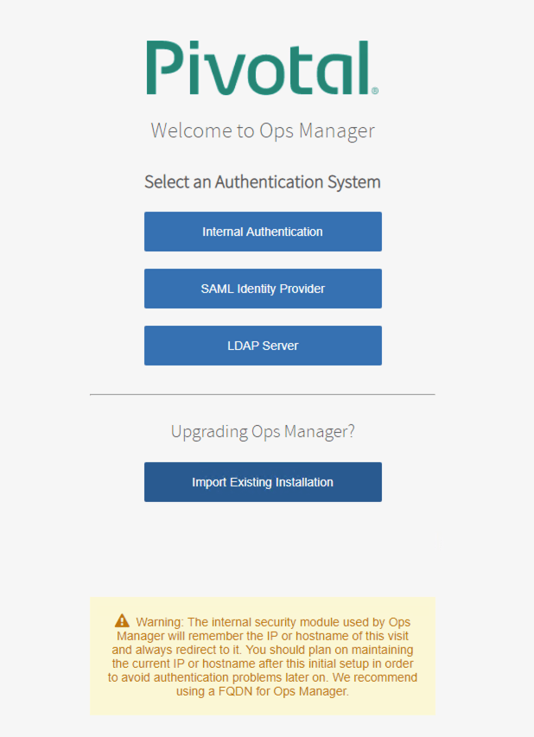The image size is (534, 737).
Task: Choose the LDAP Server button
Action: (263, 346)
